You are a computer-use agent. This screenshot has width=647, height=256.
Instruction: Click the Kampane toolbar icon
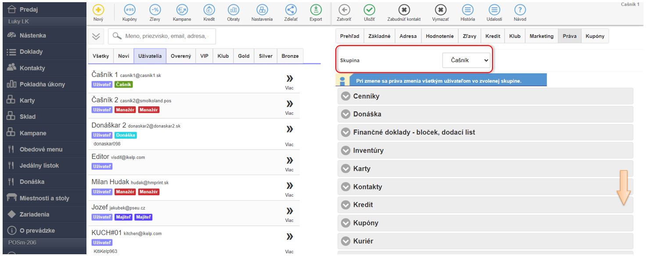tap(182, 11)
